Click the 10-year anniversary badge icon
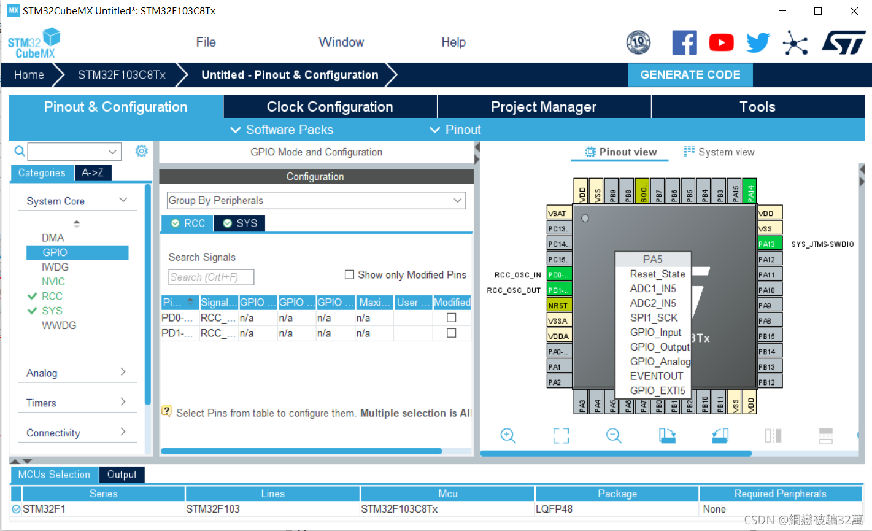The width and height of the screenshot is (872, 531). click(638, 42)
